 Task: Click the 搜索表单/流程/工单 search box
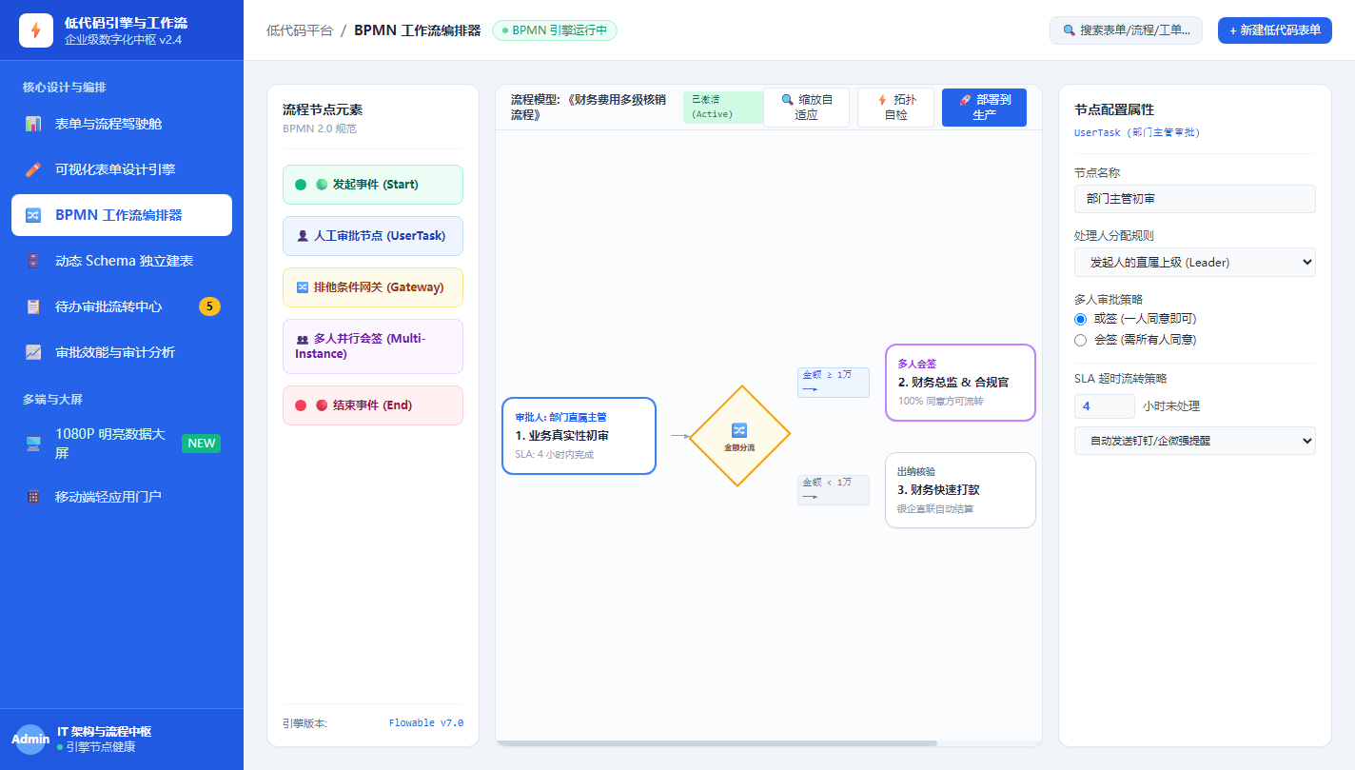[1126, 30]
